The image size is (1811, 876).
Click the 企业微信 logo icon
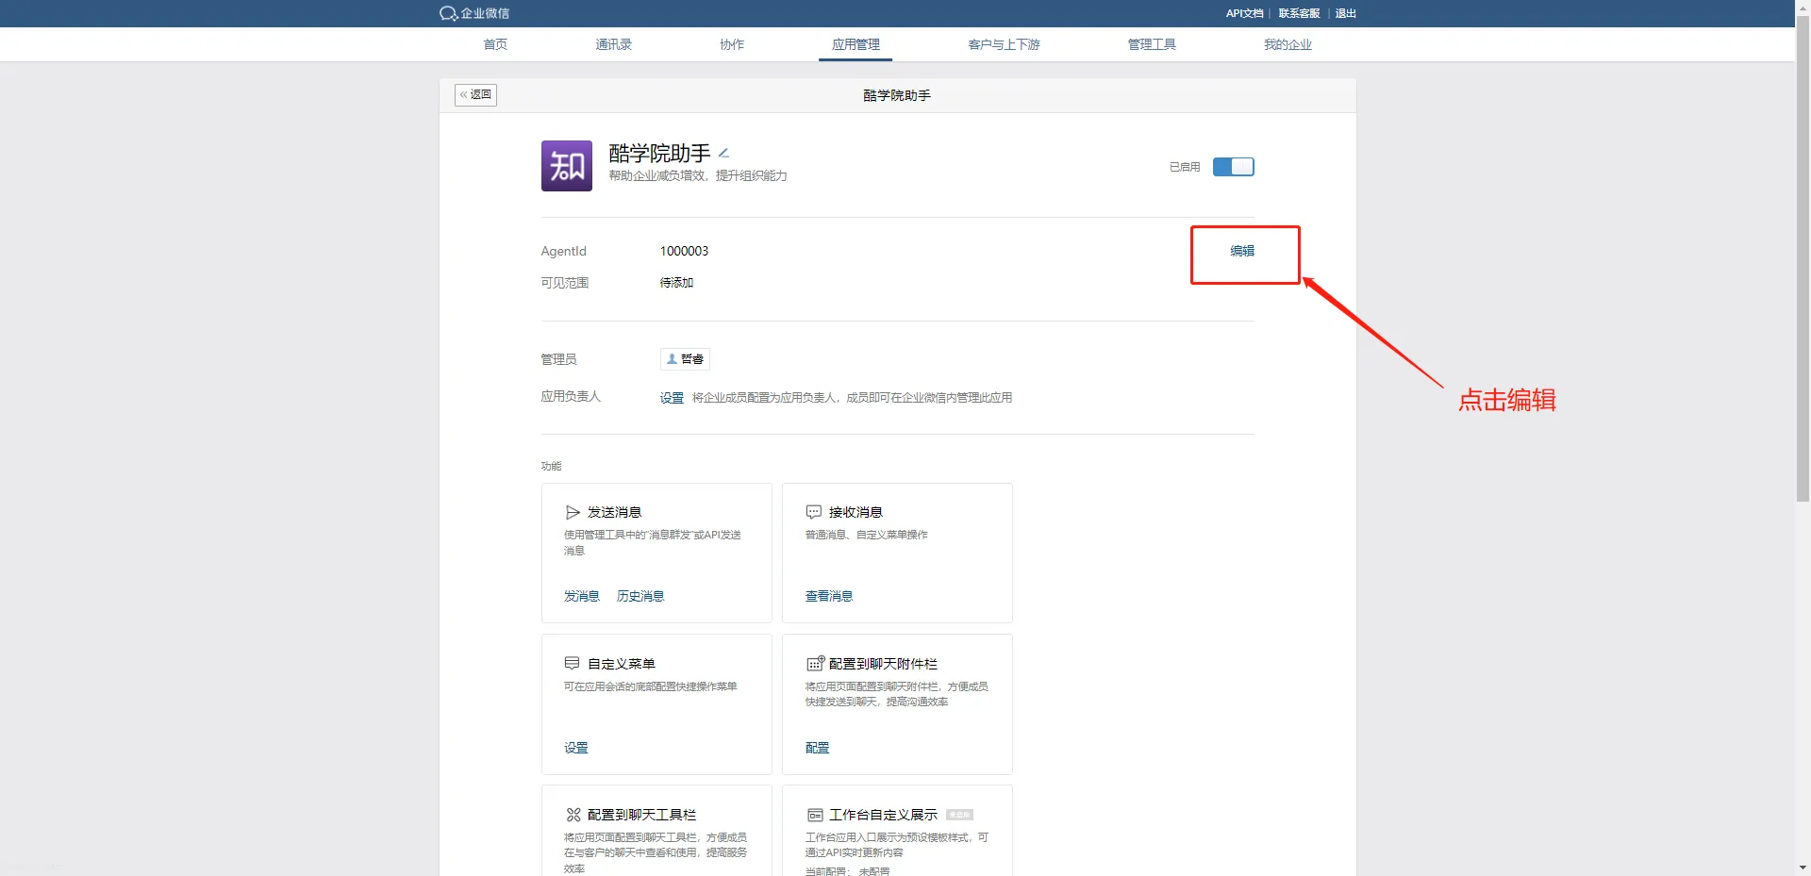(448, 13)
